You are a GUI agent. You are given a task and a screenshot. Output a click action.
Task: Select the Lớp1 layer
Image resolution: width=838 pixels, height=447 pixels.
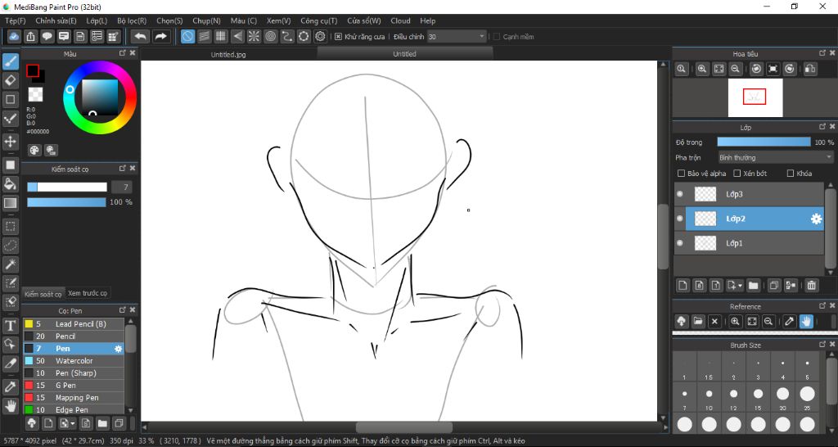[750, 243]
